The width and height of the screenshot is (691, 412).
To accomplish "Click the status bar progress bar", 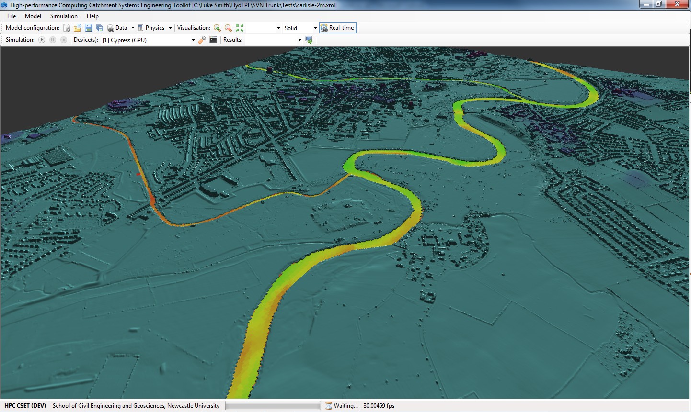I will coord(273,406).
